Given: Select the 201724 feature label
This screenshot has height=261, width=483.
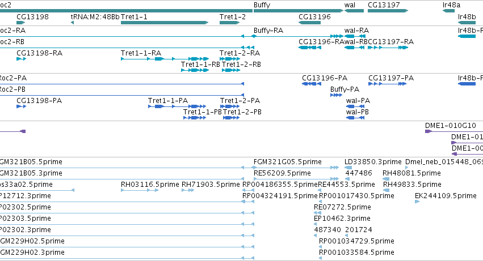Looking at the screenshot, I should 359,230.
